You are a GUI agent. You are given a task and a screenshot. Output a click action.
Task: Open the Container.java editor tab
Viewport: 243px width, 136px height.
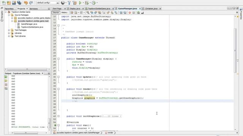pos(151,9)
